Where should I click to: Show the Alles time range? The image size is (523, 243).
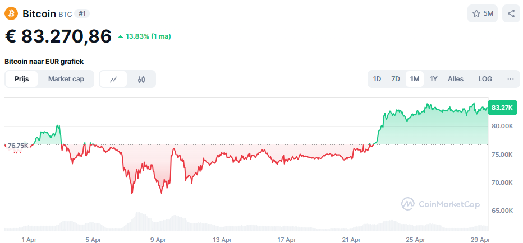[x=456, y=79]
